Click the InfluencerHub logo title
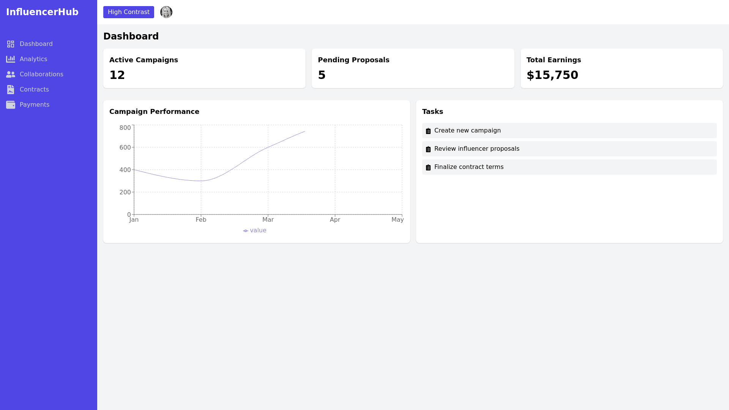The image size is (729, 410). [42, 12]
